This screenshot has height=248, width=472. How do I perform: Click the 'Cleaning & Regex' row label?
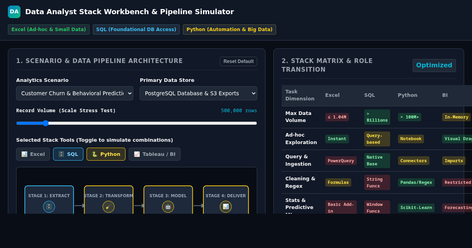[x=300, y=182]
